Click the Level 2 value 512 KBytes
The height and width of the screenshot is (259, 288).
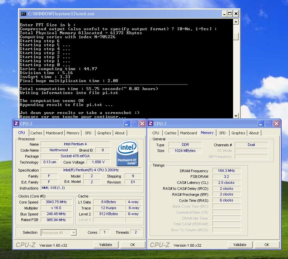click(109, 214)
